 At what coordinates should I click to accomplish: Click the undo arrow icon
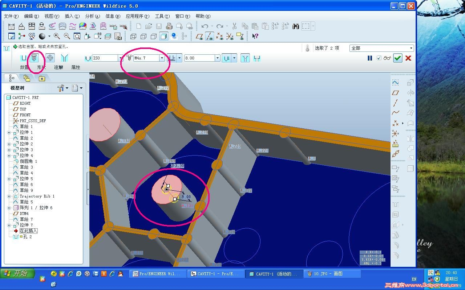point(205,26)
